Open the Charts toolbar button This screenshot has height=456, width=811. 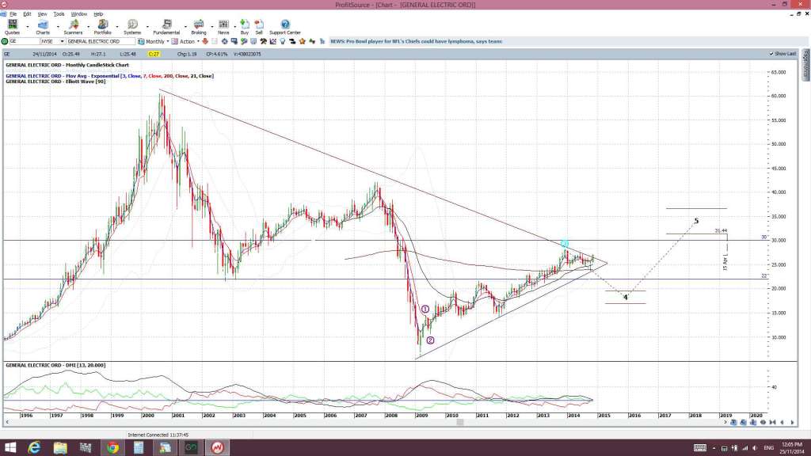(x=43, y=27)
